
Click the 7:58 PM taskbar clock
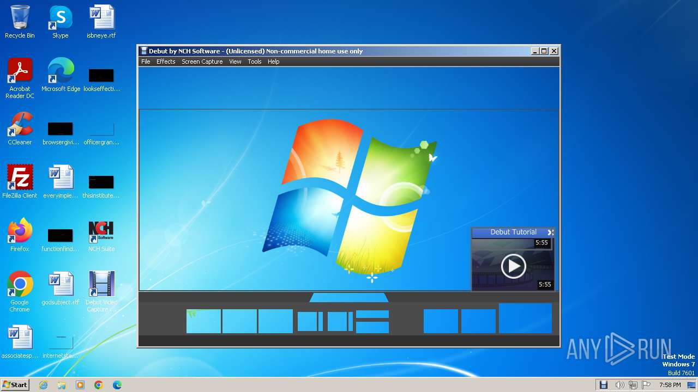click(670, 385)
